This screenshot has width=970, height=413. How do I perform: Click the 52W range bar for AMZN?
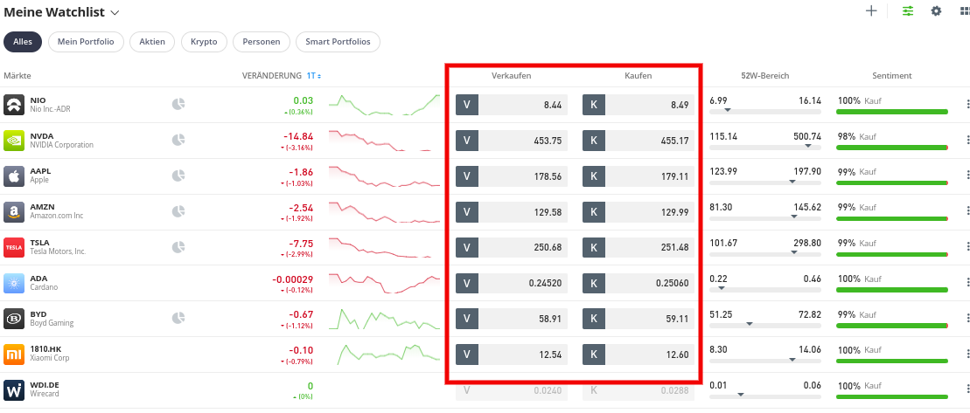pos(765,218)
